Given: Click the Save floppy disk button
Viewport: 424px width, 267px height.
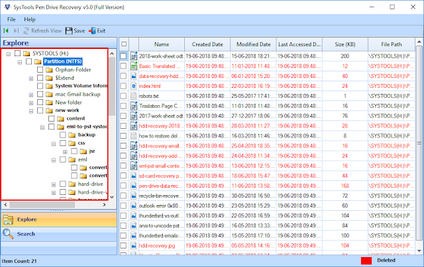Looking at the screenshot, I should 75,31.
